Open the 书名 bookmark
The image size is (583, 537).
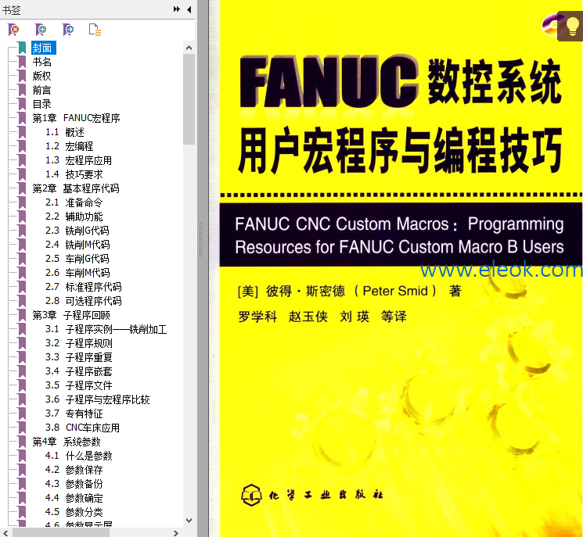[x=41, y=62]
